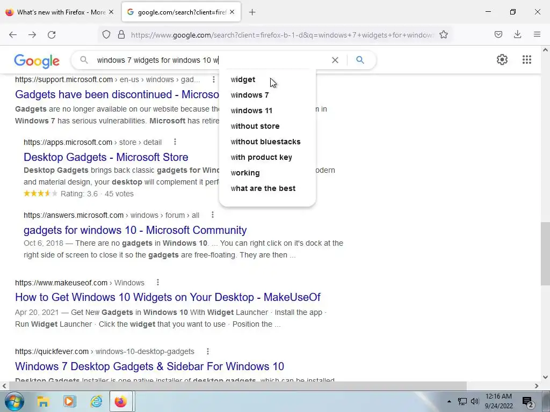The image size is (550, 412).
Task: Go forward with the forward arrow
Action: [32, 35]
